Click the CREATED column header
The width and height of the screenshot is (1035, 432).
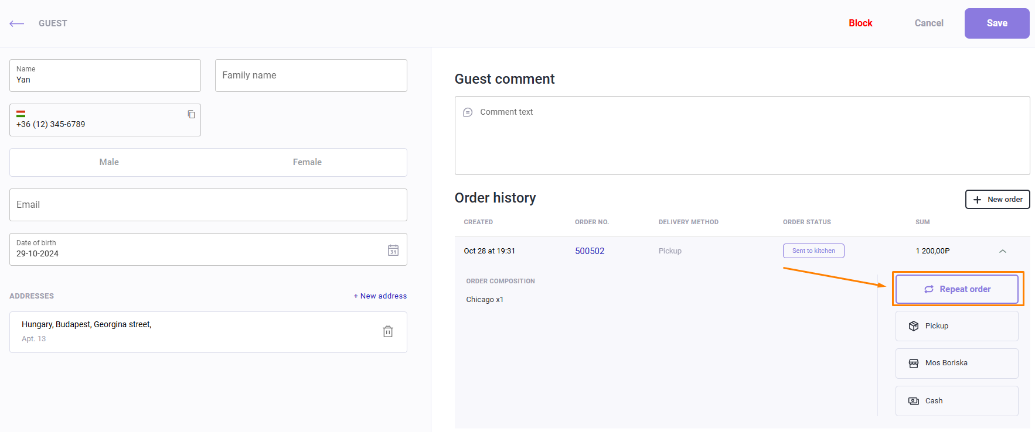(478, 222)
